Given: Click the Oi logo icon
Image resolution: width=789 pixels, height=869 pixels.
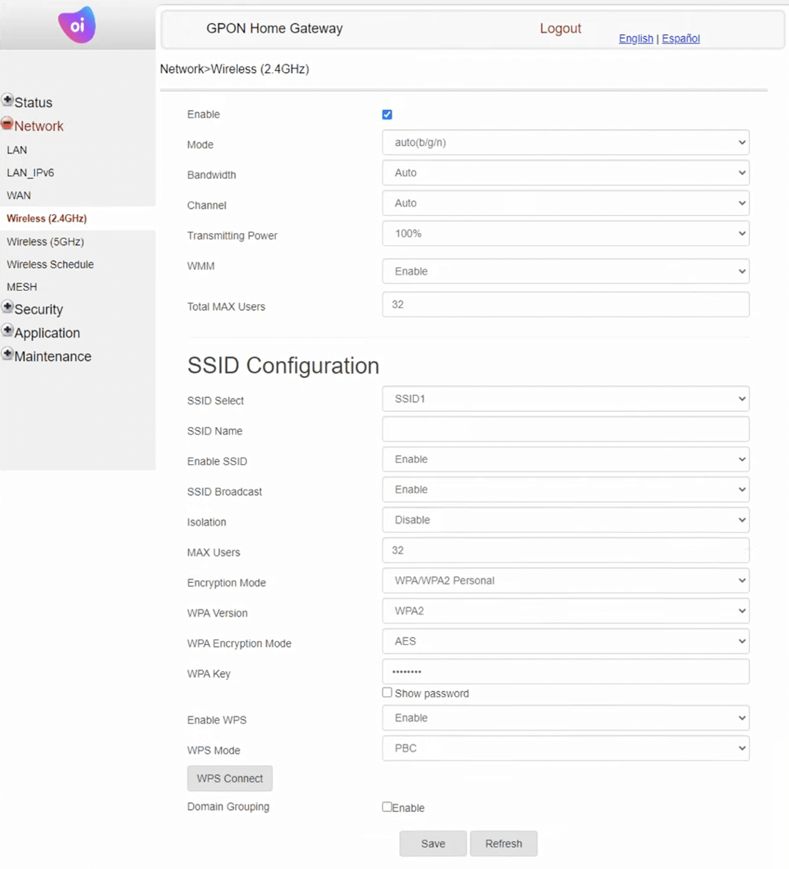Looking at the screenshot, I should [77, 25].
